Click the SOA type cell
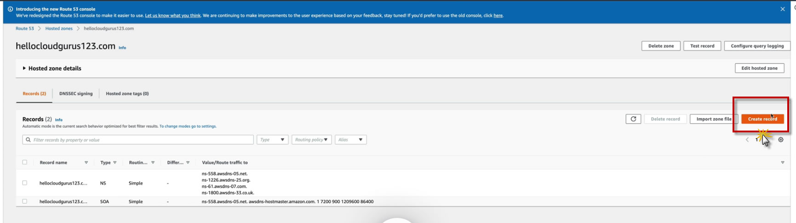Image resolution: width=796 pixels, height=223 pixels. pos(105,202)
